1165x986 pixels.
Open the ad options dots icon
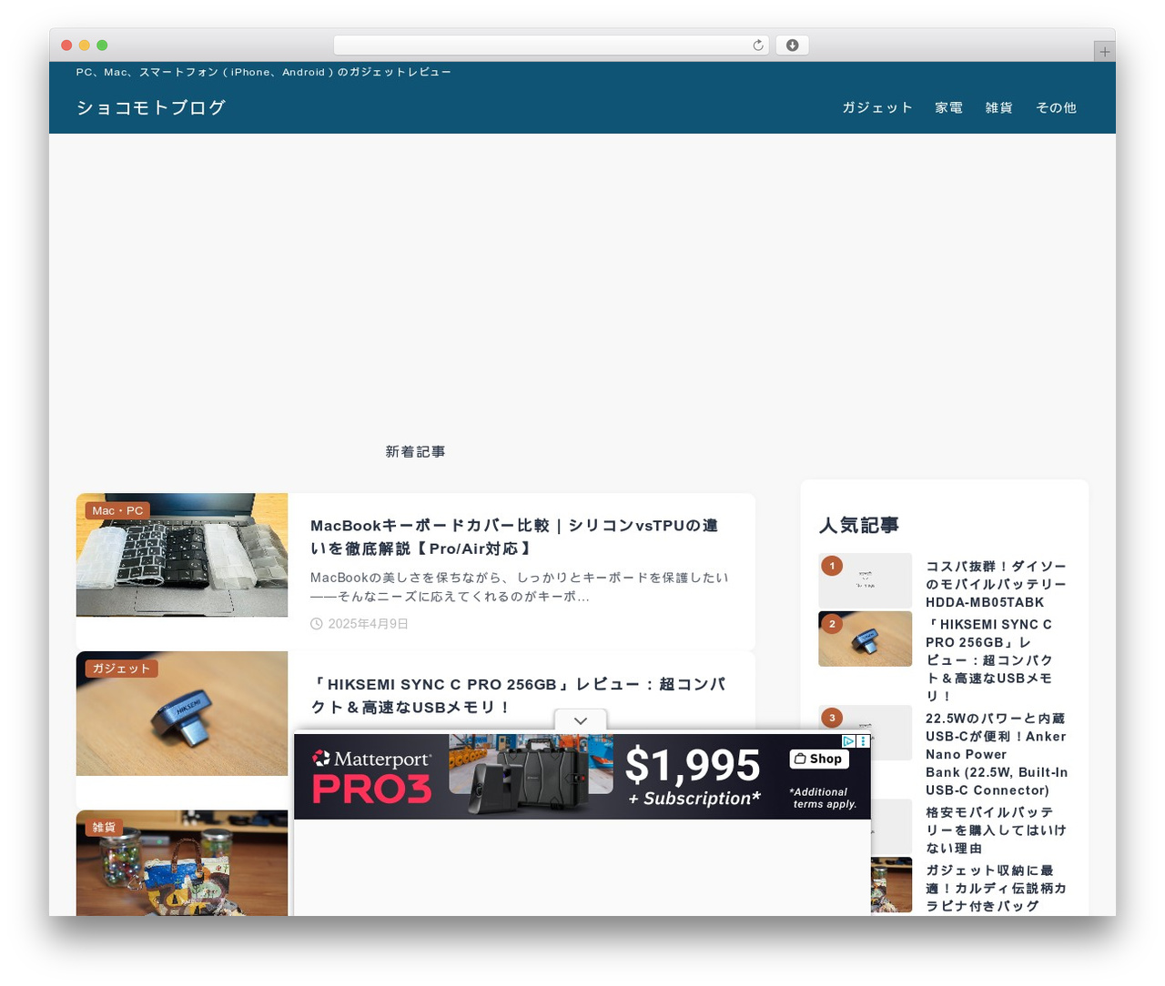(x=863, y=741)
